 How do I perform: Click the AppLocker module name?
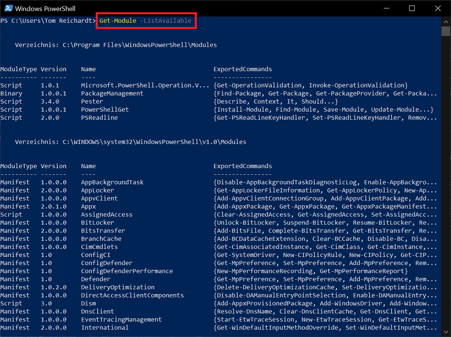97,190
